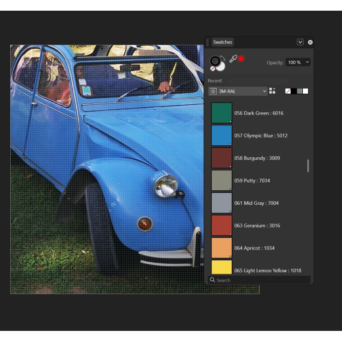Add current color to palette icon
342x342 pixels.
point(272,91)
